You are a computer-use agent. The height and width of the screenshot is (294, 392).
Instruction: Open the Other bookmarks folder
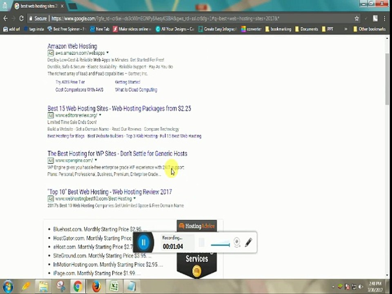point(370,29)
